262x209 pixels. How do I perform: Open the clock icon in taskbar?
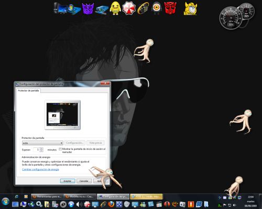point(63,204)
